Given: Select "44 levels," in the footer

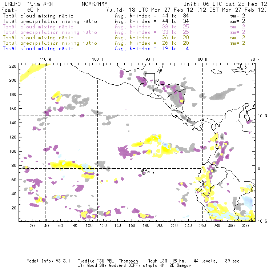Looking at the screenshot, I should click(205, 261).
